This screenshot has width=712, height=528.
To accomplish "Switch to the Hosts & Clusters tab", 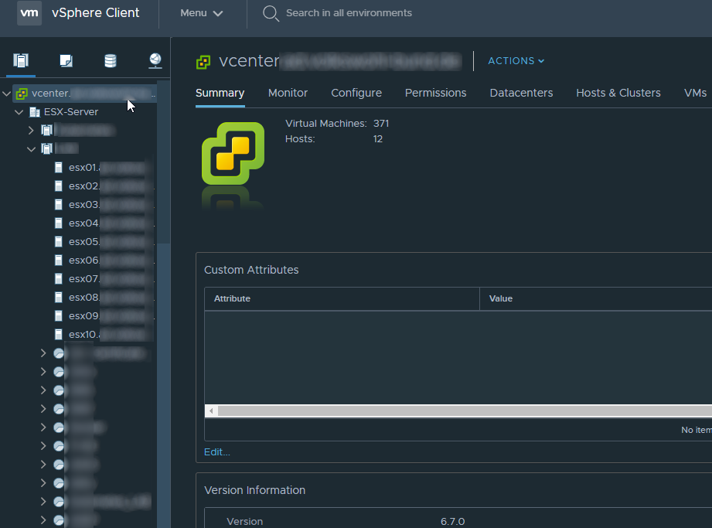I will tap(618, 93).
